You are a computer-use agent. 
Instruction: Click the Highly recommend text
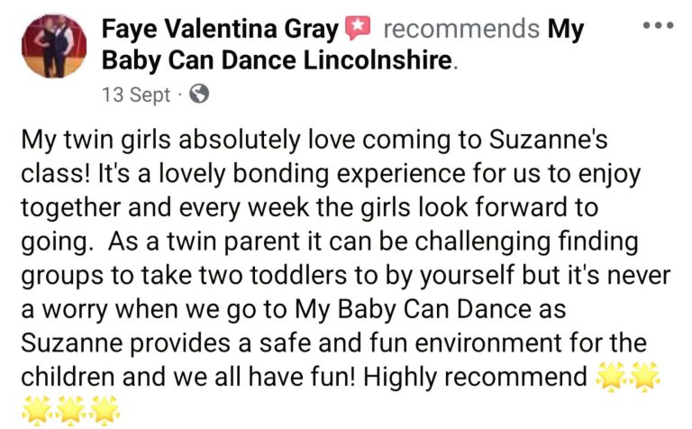pyautogui.click(x=475, y=377)
